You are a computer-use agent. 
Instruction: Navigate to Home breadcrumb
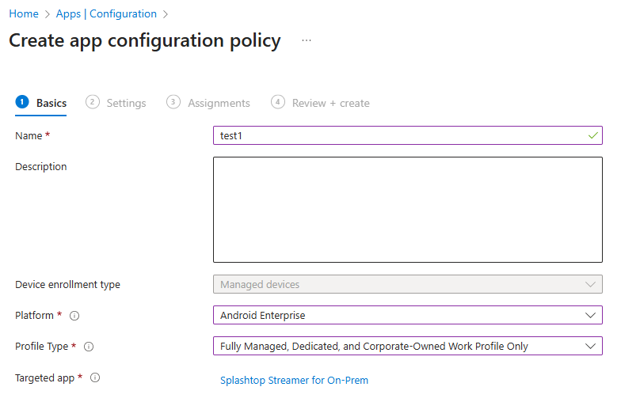pos(24,14)
